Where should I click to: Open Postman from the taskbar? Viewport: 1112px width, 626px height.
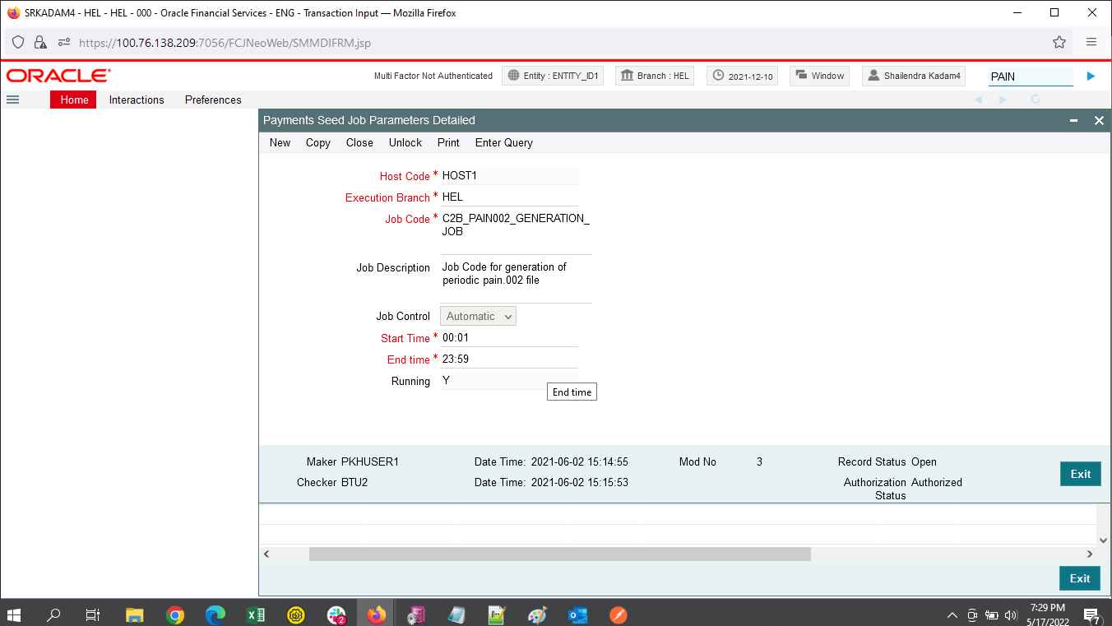pos(619,614)
